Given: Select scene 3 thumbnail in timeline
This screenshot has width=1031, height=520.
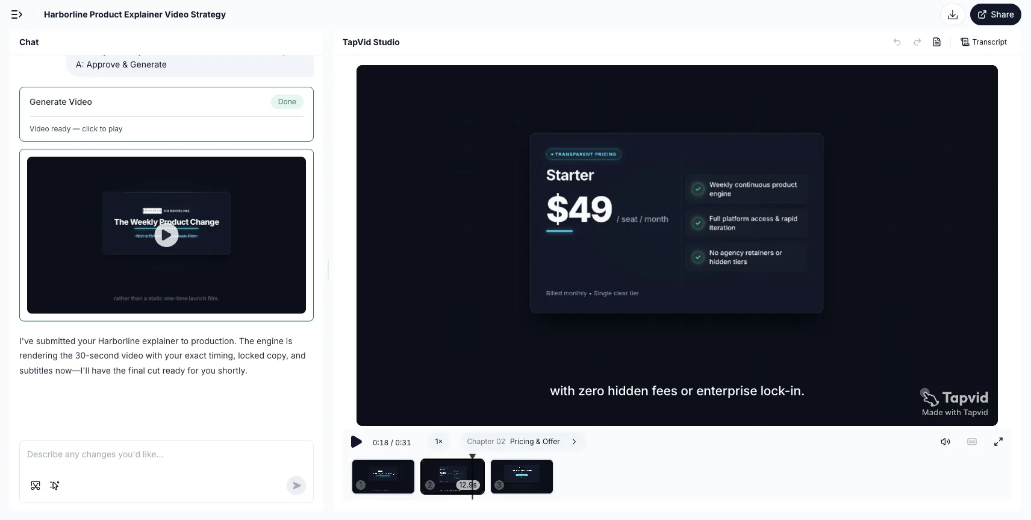Looking at the screenshot, I should (522, 477).
